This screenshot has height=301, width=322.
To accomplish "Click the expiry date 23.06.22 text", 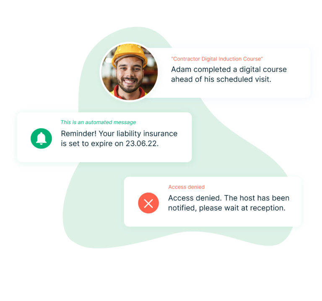I will (142, 143).
